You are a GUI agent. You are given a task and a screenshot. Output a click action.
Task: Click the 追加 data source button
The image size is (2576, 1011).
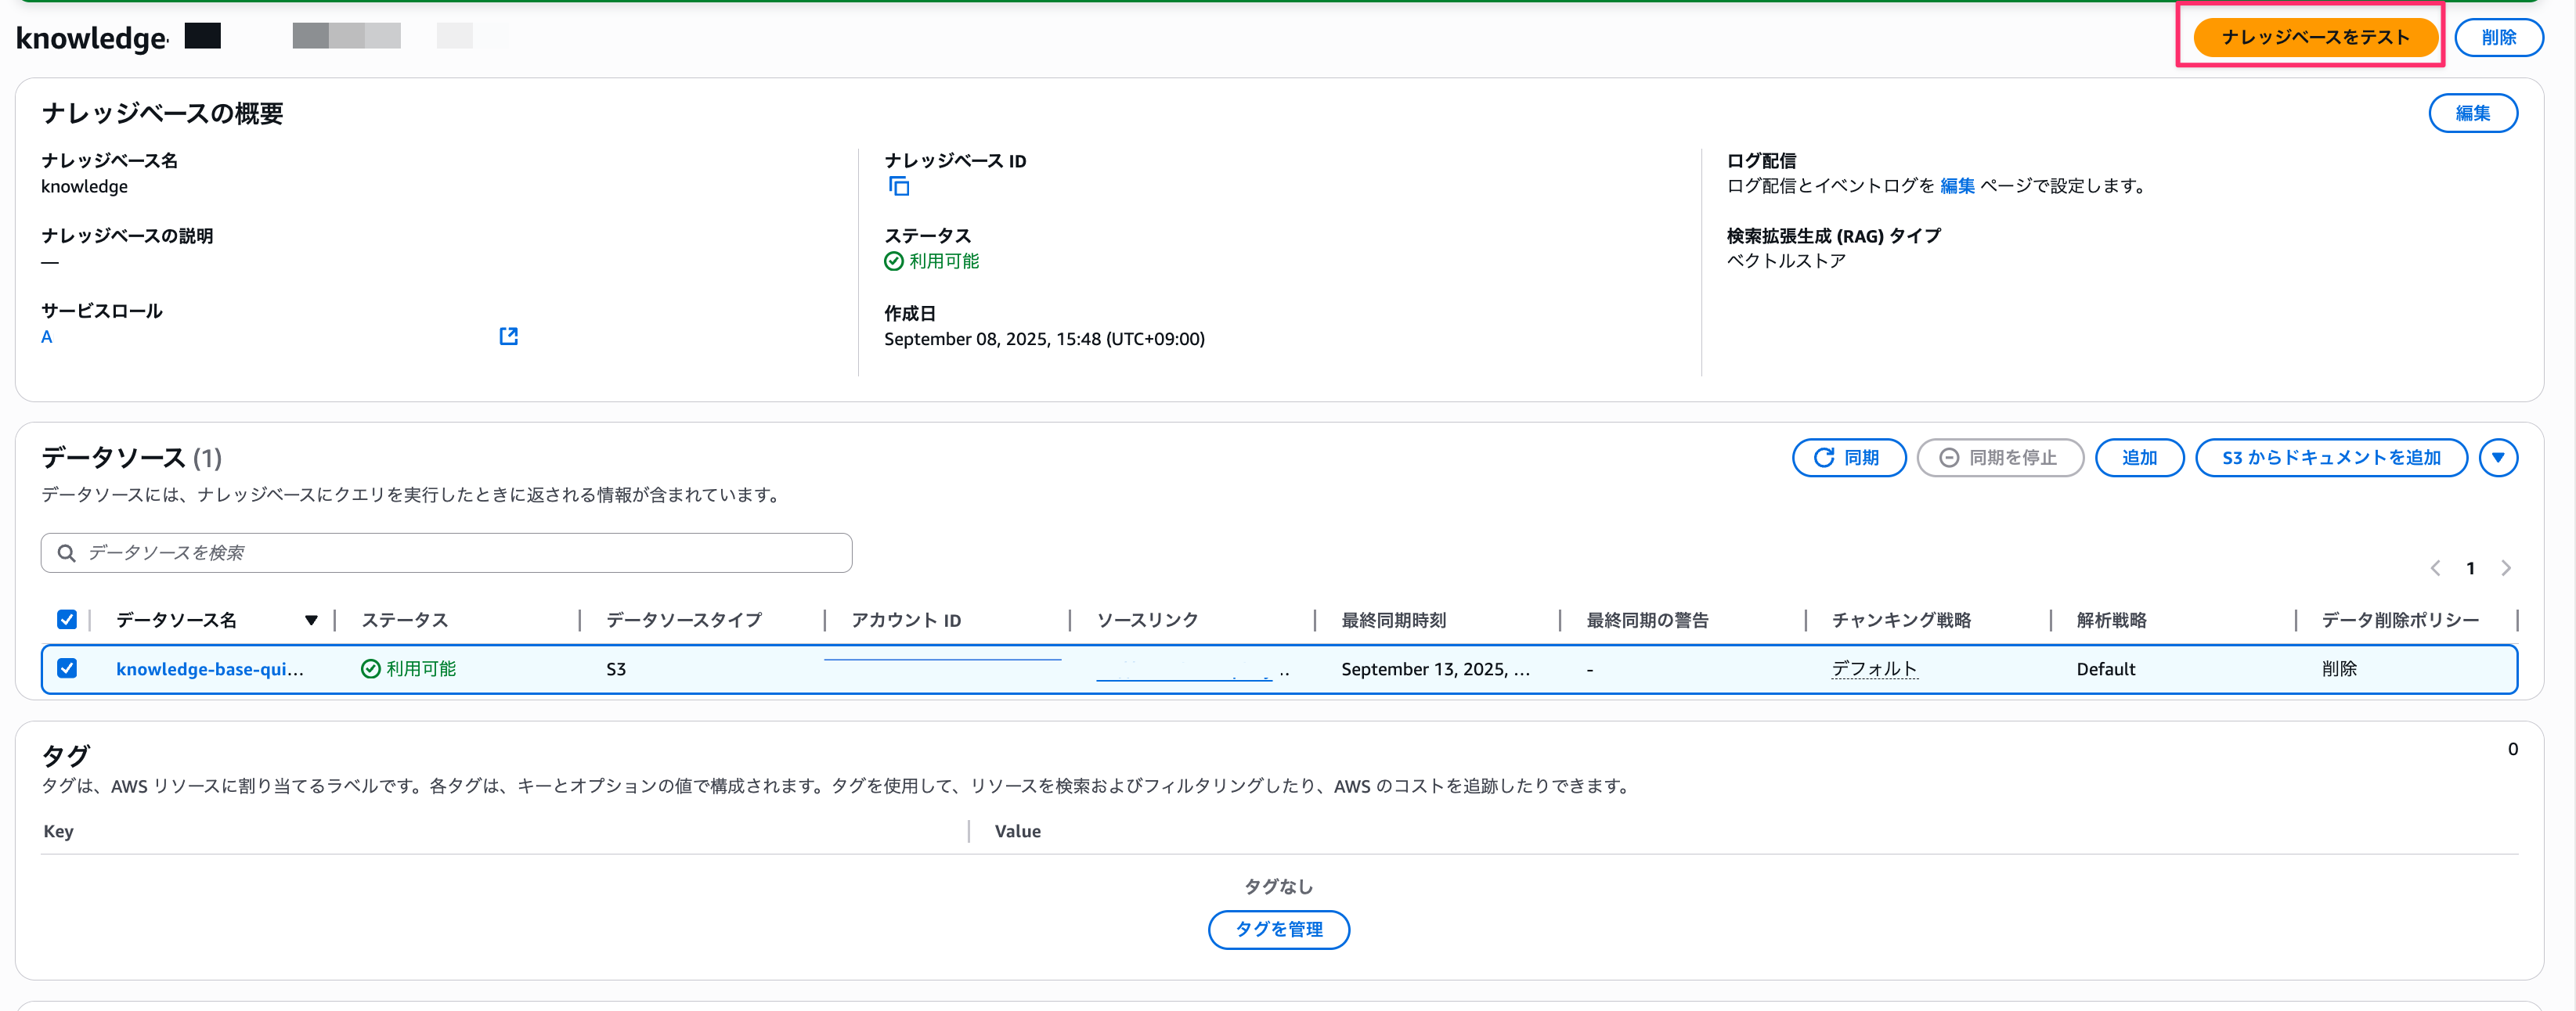click(2138, 458)
